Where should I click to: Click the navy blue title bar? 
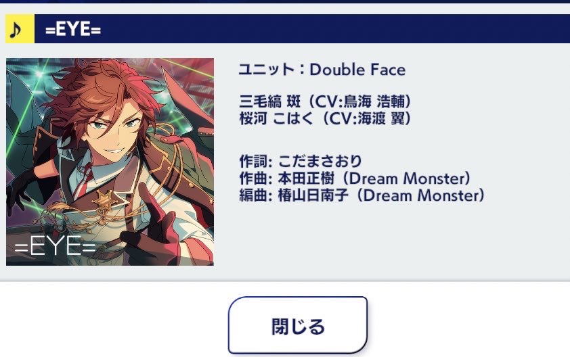coord(302,29)
